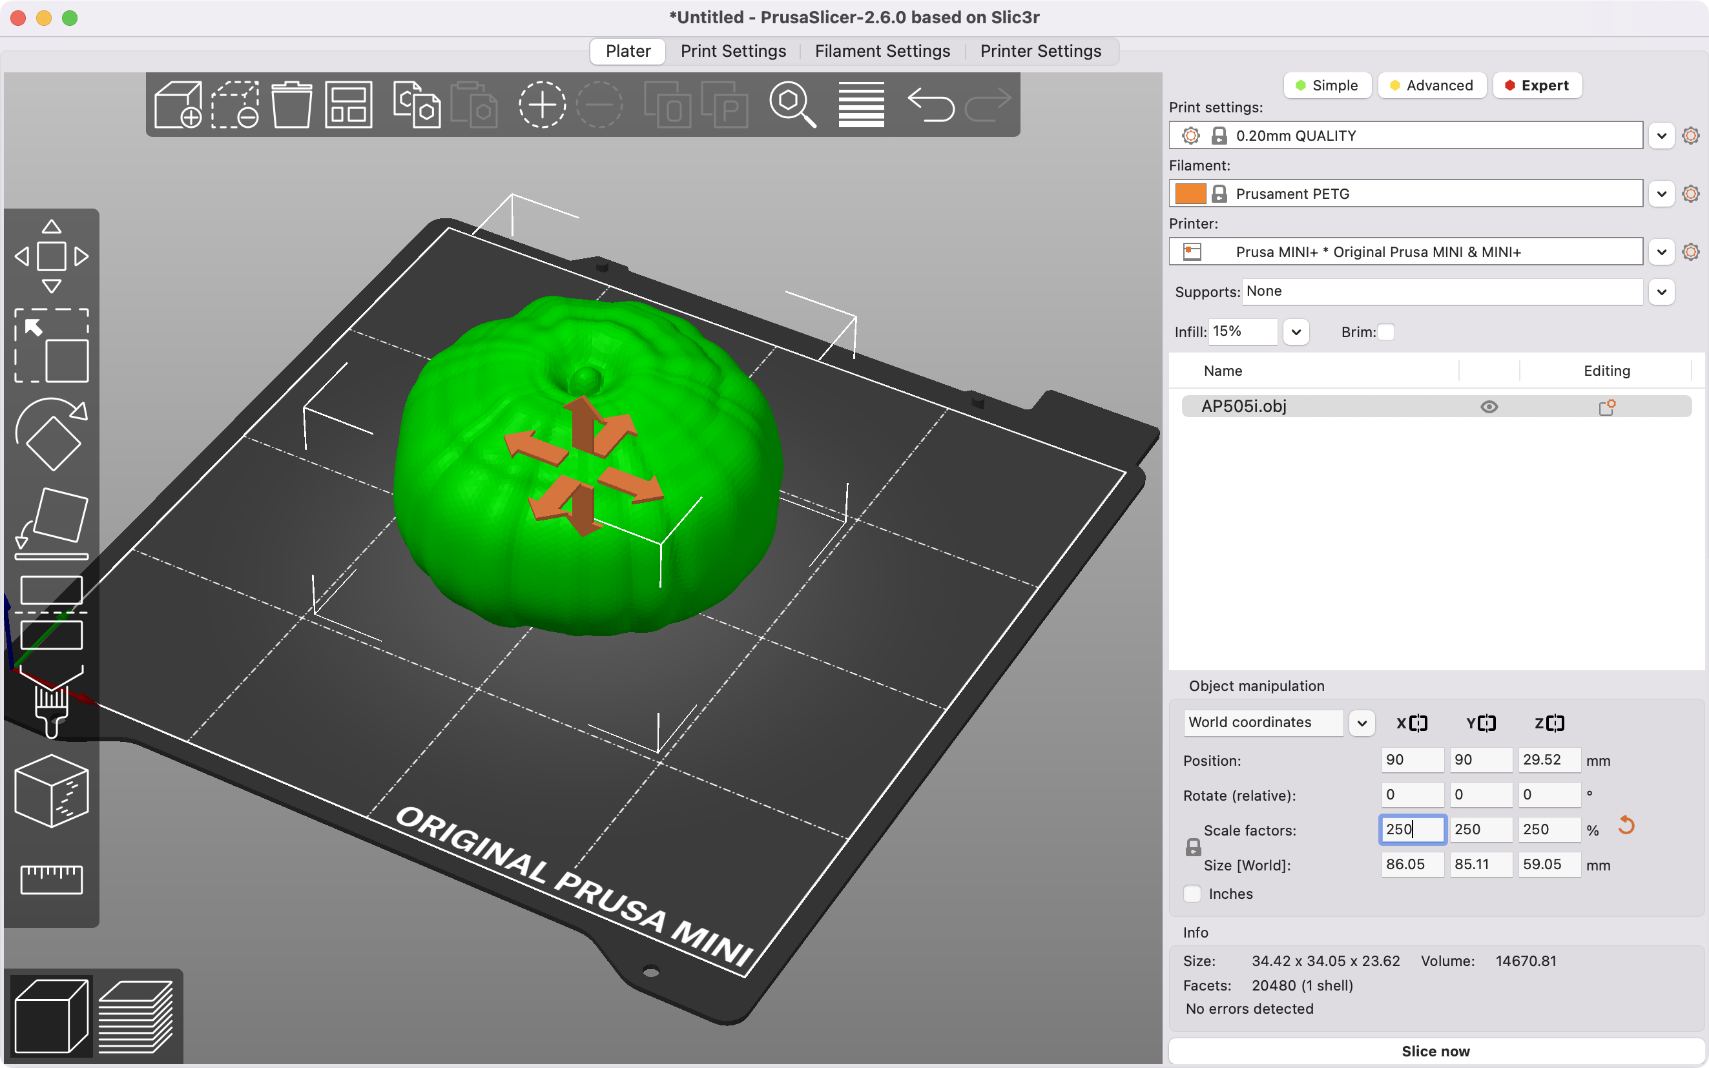The image size is (1709, 1068).
Task: Click the Add object toolbar icon
Action: pyautogui.click(x=178, y=105)
